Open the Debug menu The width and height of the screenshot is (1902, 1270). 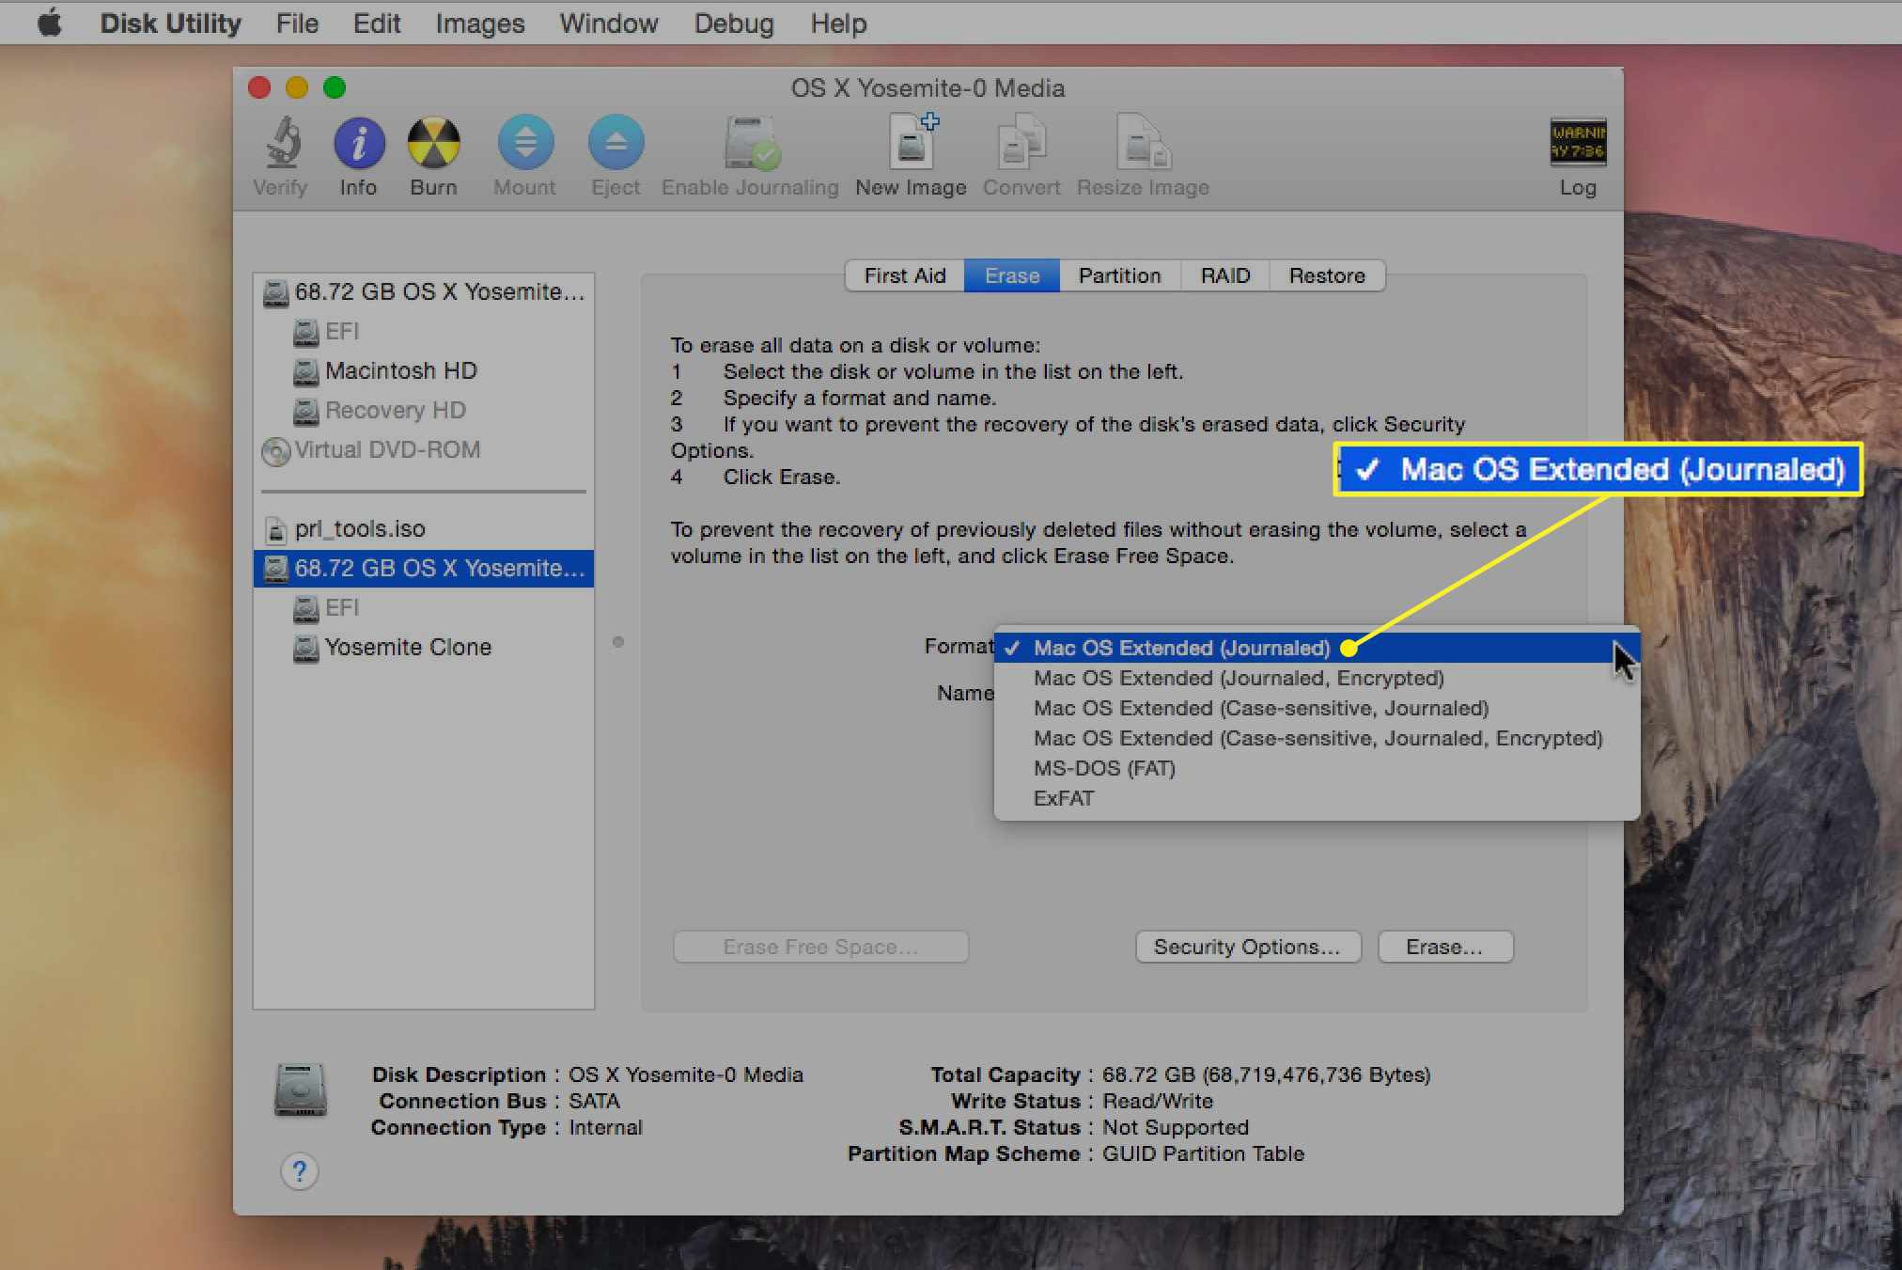pos(734,23)
